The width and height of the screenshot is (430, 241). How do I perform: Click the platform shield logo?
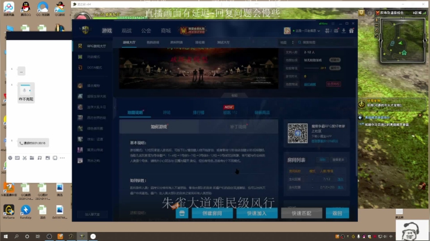(x=85, y=30)
